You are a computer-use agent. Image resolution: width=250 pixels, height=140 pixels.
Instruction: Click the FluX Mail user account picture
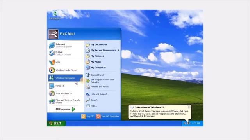pyautogui.click(x=53, y=34)
